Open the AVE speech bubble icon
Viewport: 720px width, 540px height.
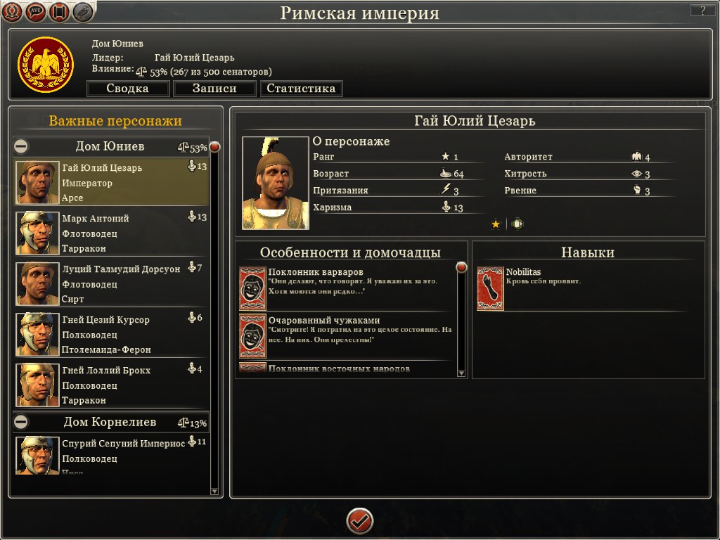coord(36,11)
